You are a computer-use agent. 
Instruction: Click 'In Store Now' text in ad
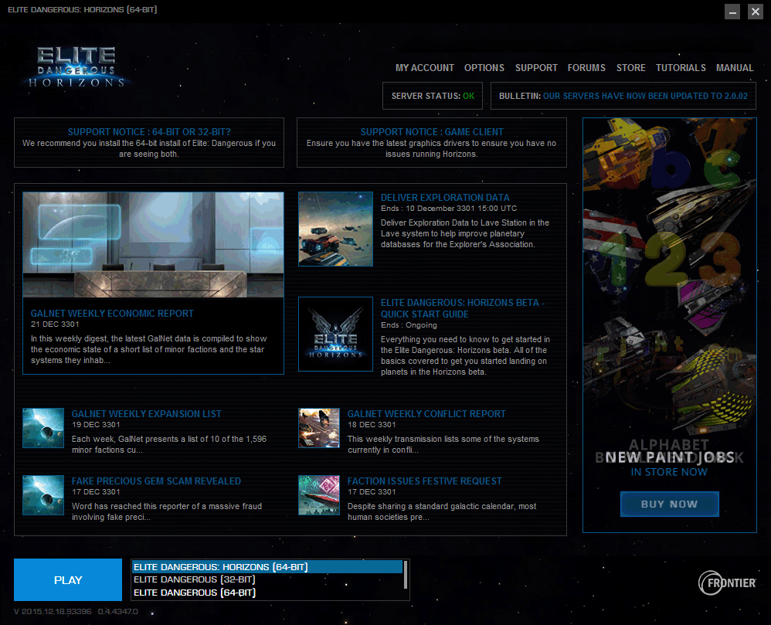(x=669, y=472)
